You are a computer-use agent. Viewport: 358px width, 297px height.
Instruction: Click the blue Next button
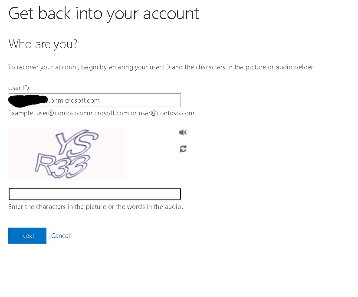(x=27, y=235)
